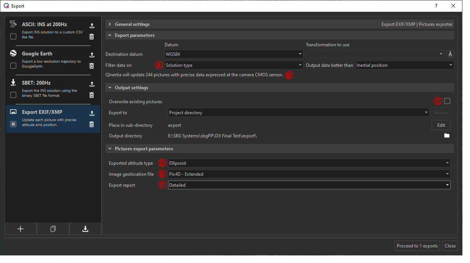Image resolution: width=470 pixels, height=263 pixels.
Task: Delete the Google Earth export using its trash icon
Action: [x=91, y=66]
